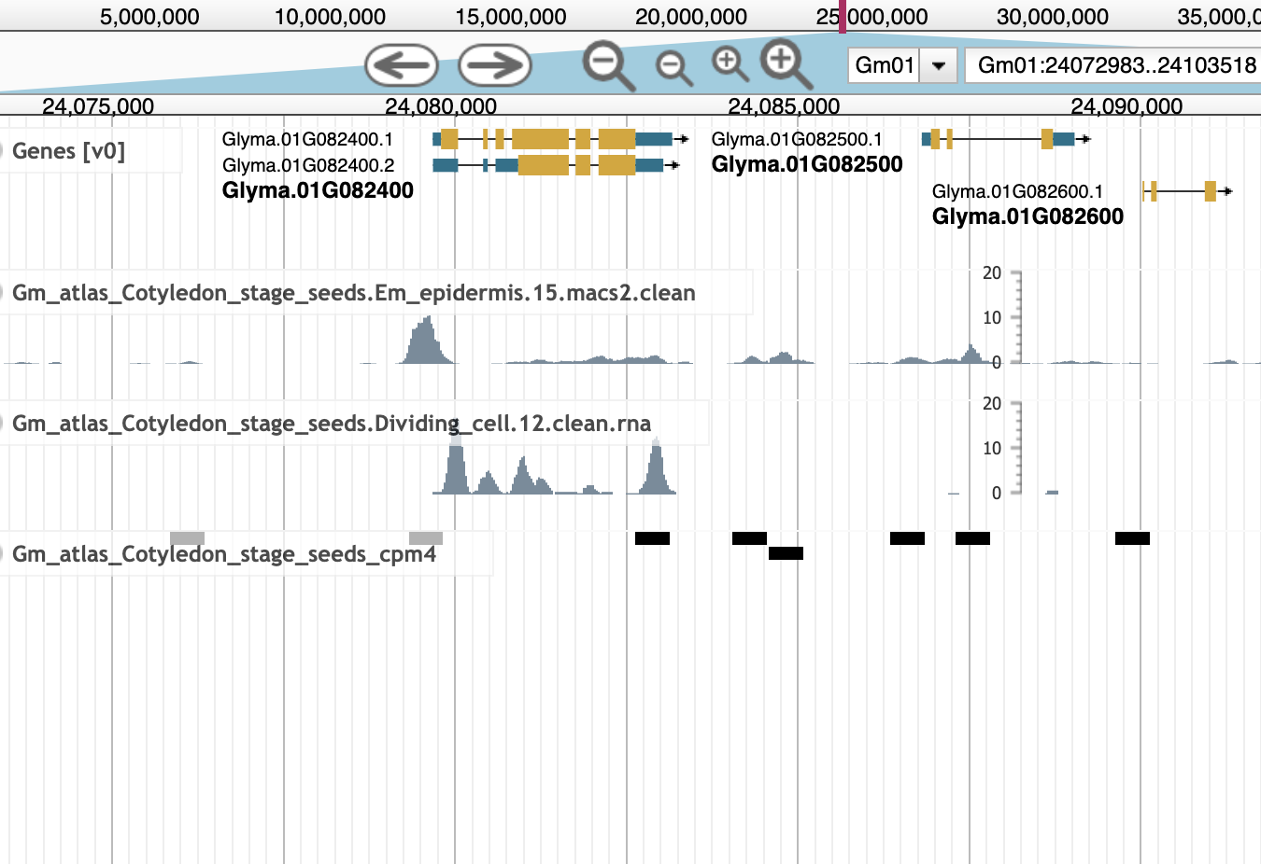Click the rightmost tall peak in Dividing_cell rna track
This screenshot has height=864, width=1261.
click(x=657, y=466)
